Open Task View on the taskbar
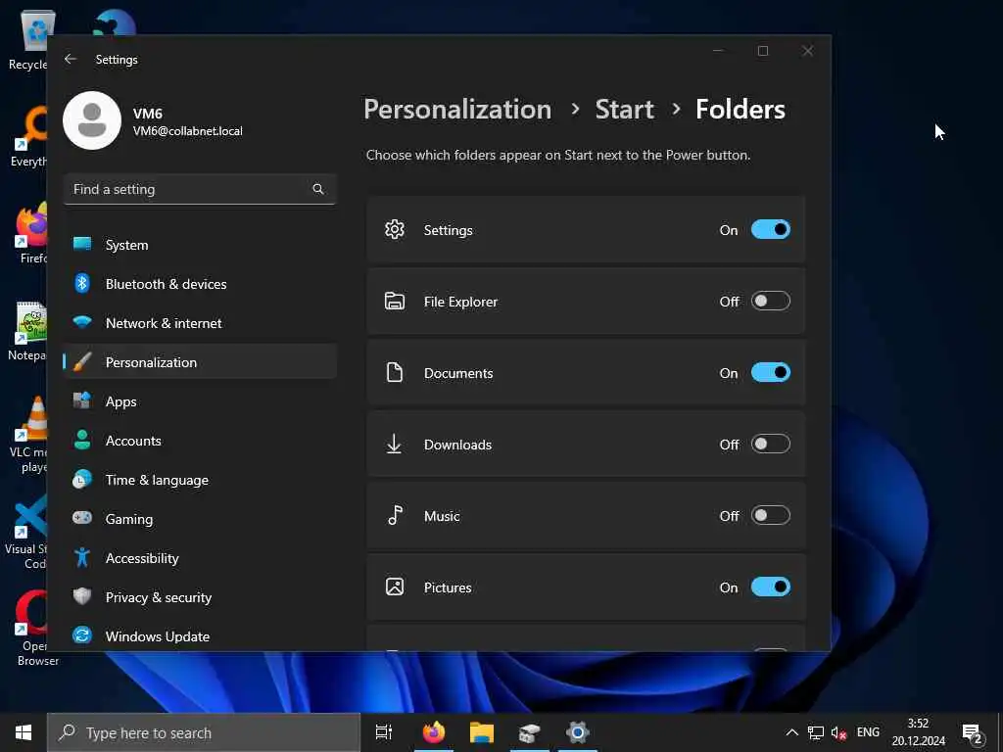 [384, 732]
